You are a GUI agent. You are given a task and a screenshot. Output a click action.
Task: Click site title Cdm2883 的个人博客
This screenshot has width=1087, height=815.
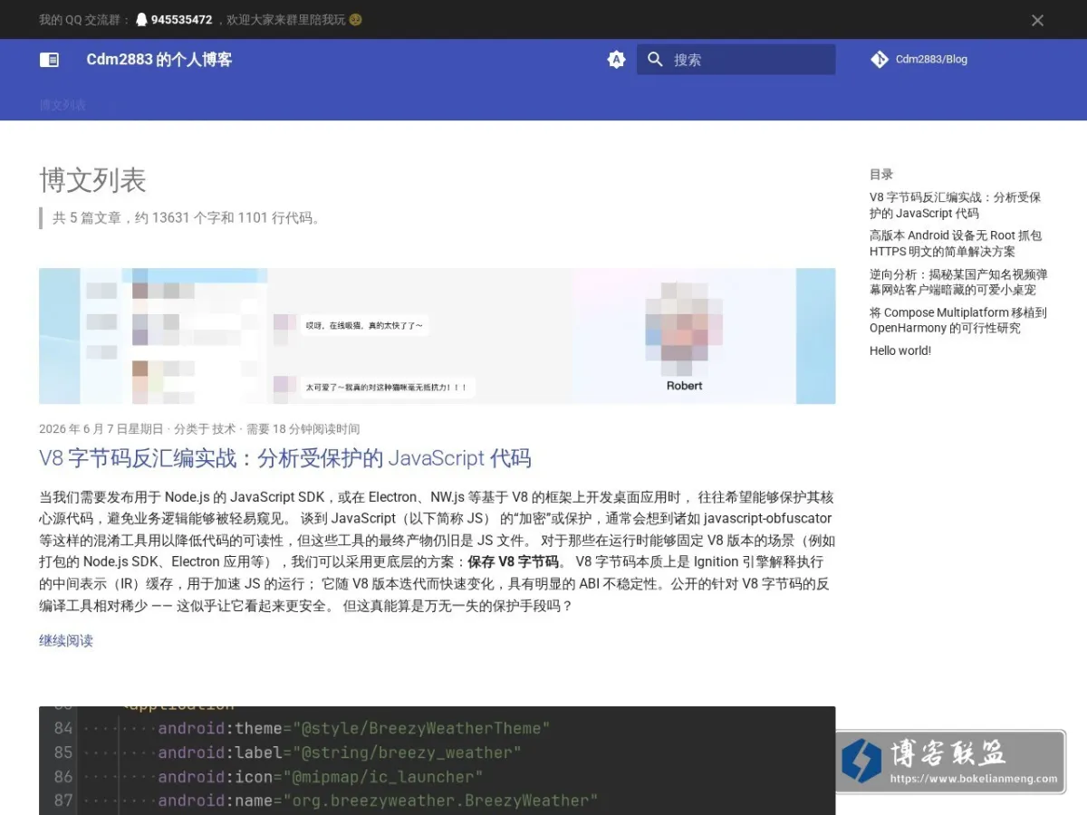click(159, 60)
